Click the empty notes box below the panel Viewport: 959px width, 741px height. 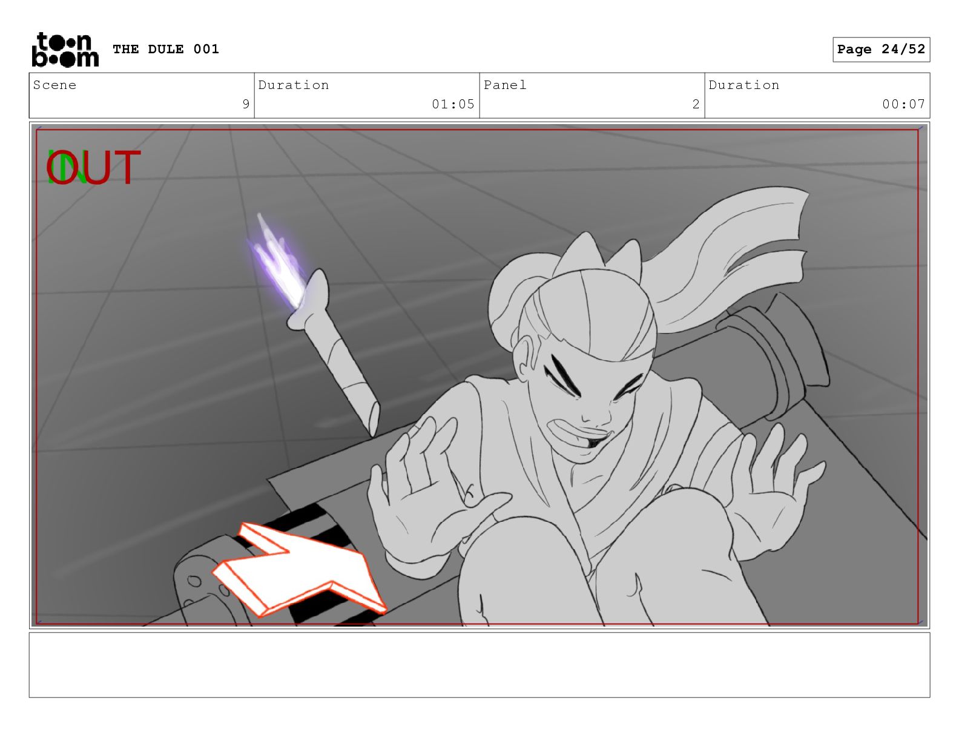(479, 665)
